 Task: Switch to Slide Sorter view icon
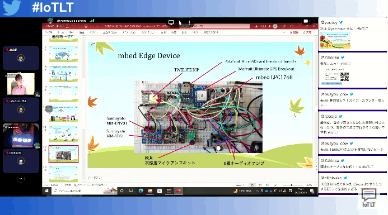tap(260, 185)
